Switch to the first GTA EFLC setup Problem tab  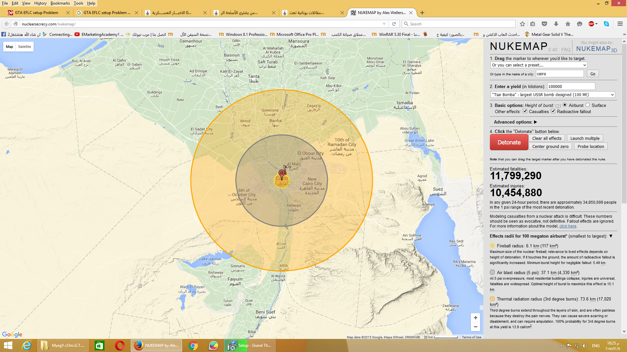[x=37, y=13]
